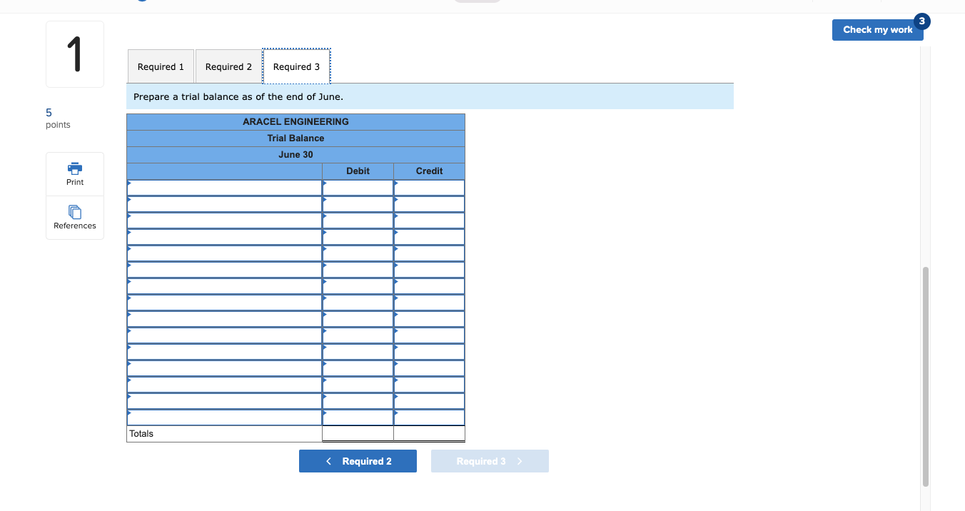This screenshot has width=965, height=511.
Task: Open the Credit dropdown in the last row
Action: coord(428,417)
